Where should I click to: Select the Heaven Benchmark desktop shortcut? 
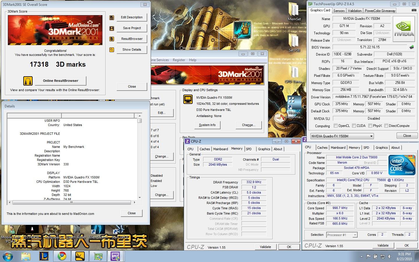pos(294,107)
